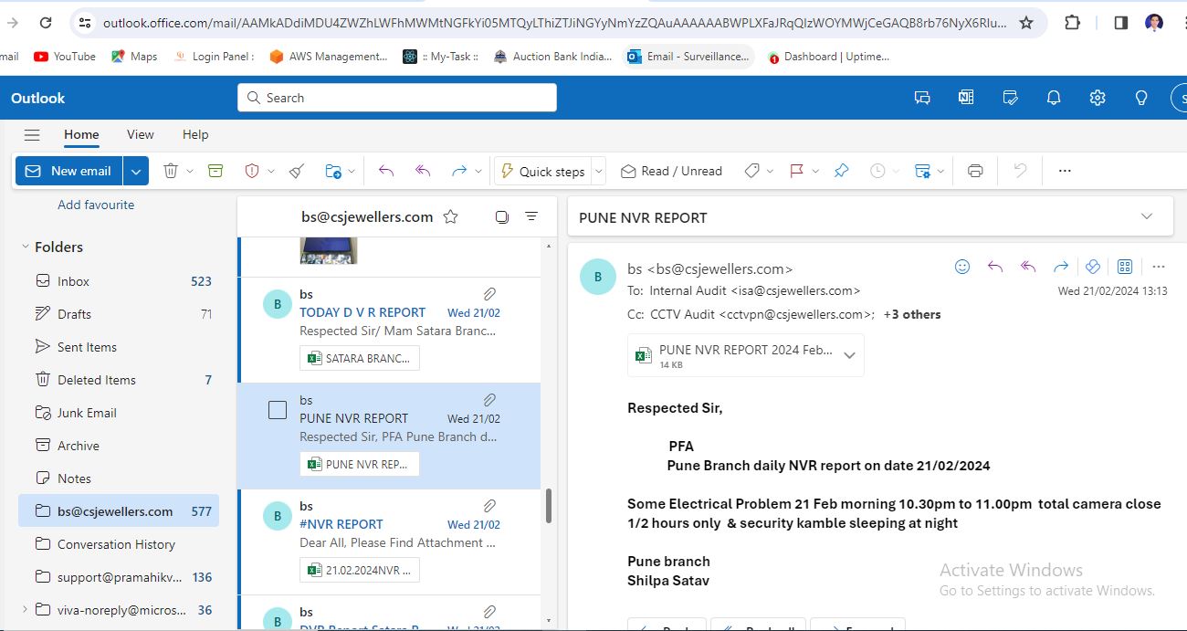
Task: Flag the selected message
Action: click(x=796, y=171)
